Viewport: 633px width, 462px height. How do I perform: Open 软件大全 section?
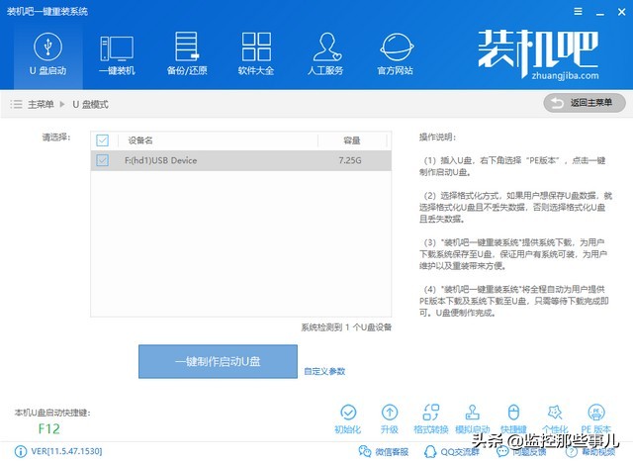click(256, 54)
